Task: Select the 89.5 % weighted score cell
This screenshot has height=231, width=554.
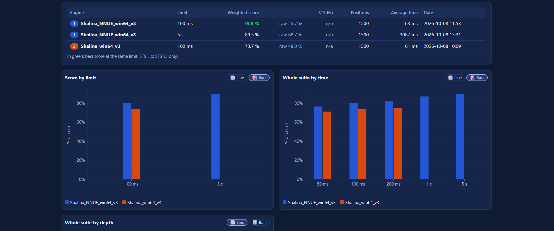Action: pos(252,35)
